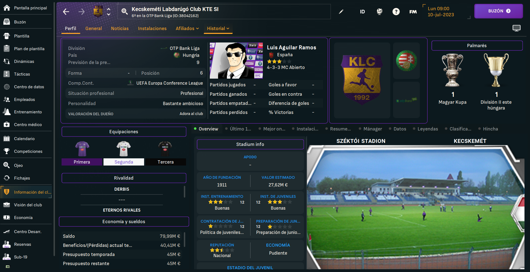Click the Magyar Kupa trophy image
Image resolution: width=530 pixels, height=272 pixels.
pos(452,70)
